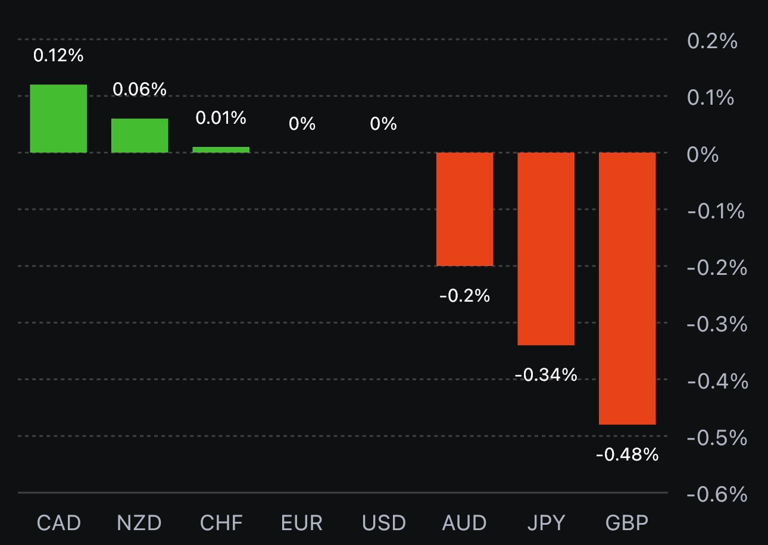
Task: Click the USD x-axis label
Action: pyautogui.click(x=383, y=524)
